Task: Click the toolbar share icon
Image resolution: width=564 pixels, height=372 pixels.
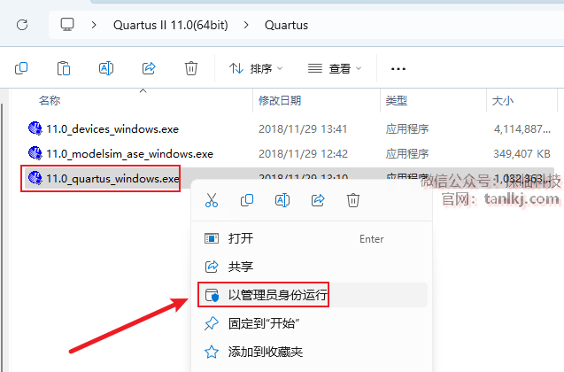Action: click(149, 68)
